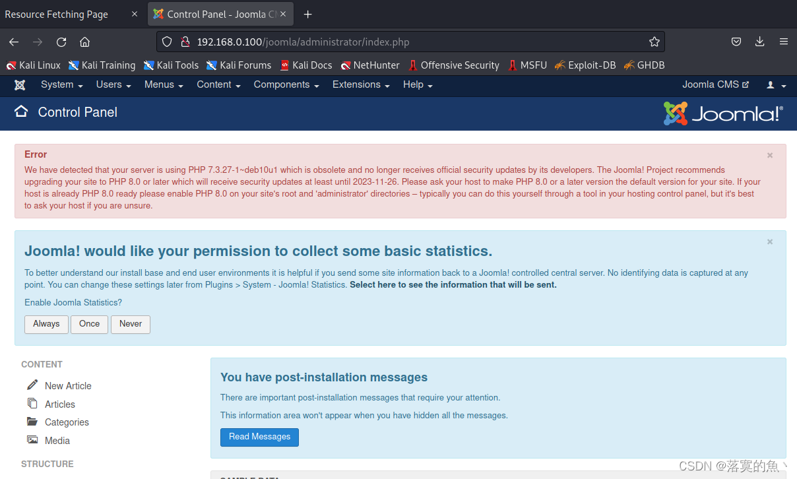
Task: Expand the Extensions dropdown menu
Action: tap(361, 84)
